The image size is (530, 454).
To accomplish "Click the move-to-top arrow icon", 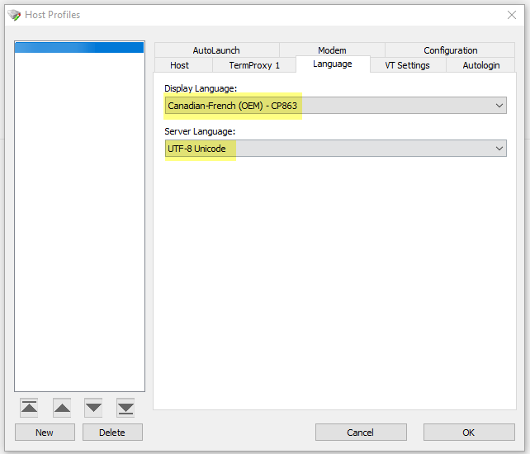I will point(29,408).
